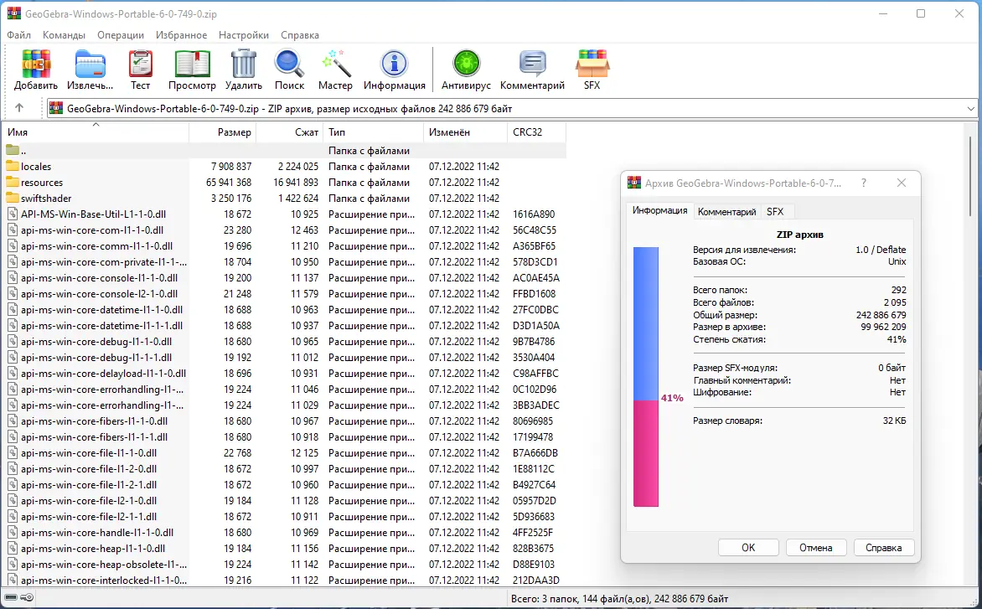Open the Избранное menu
Image resolution: width=982 pixels, height=609 pixels.
point(182,35)
